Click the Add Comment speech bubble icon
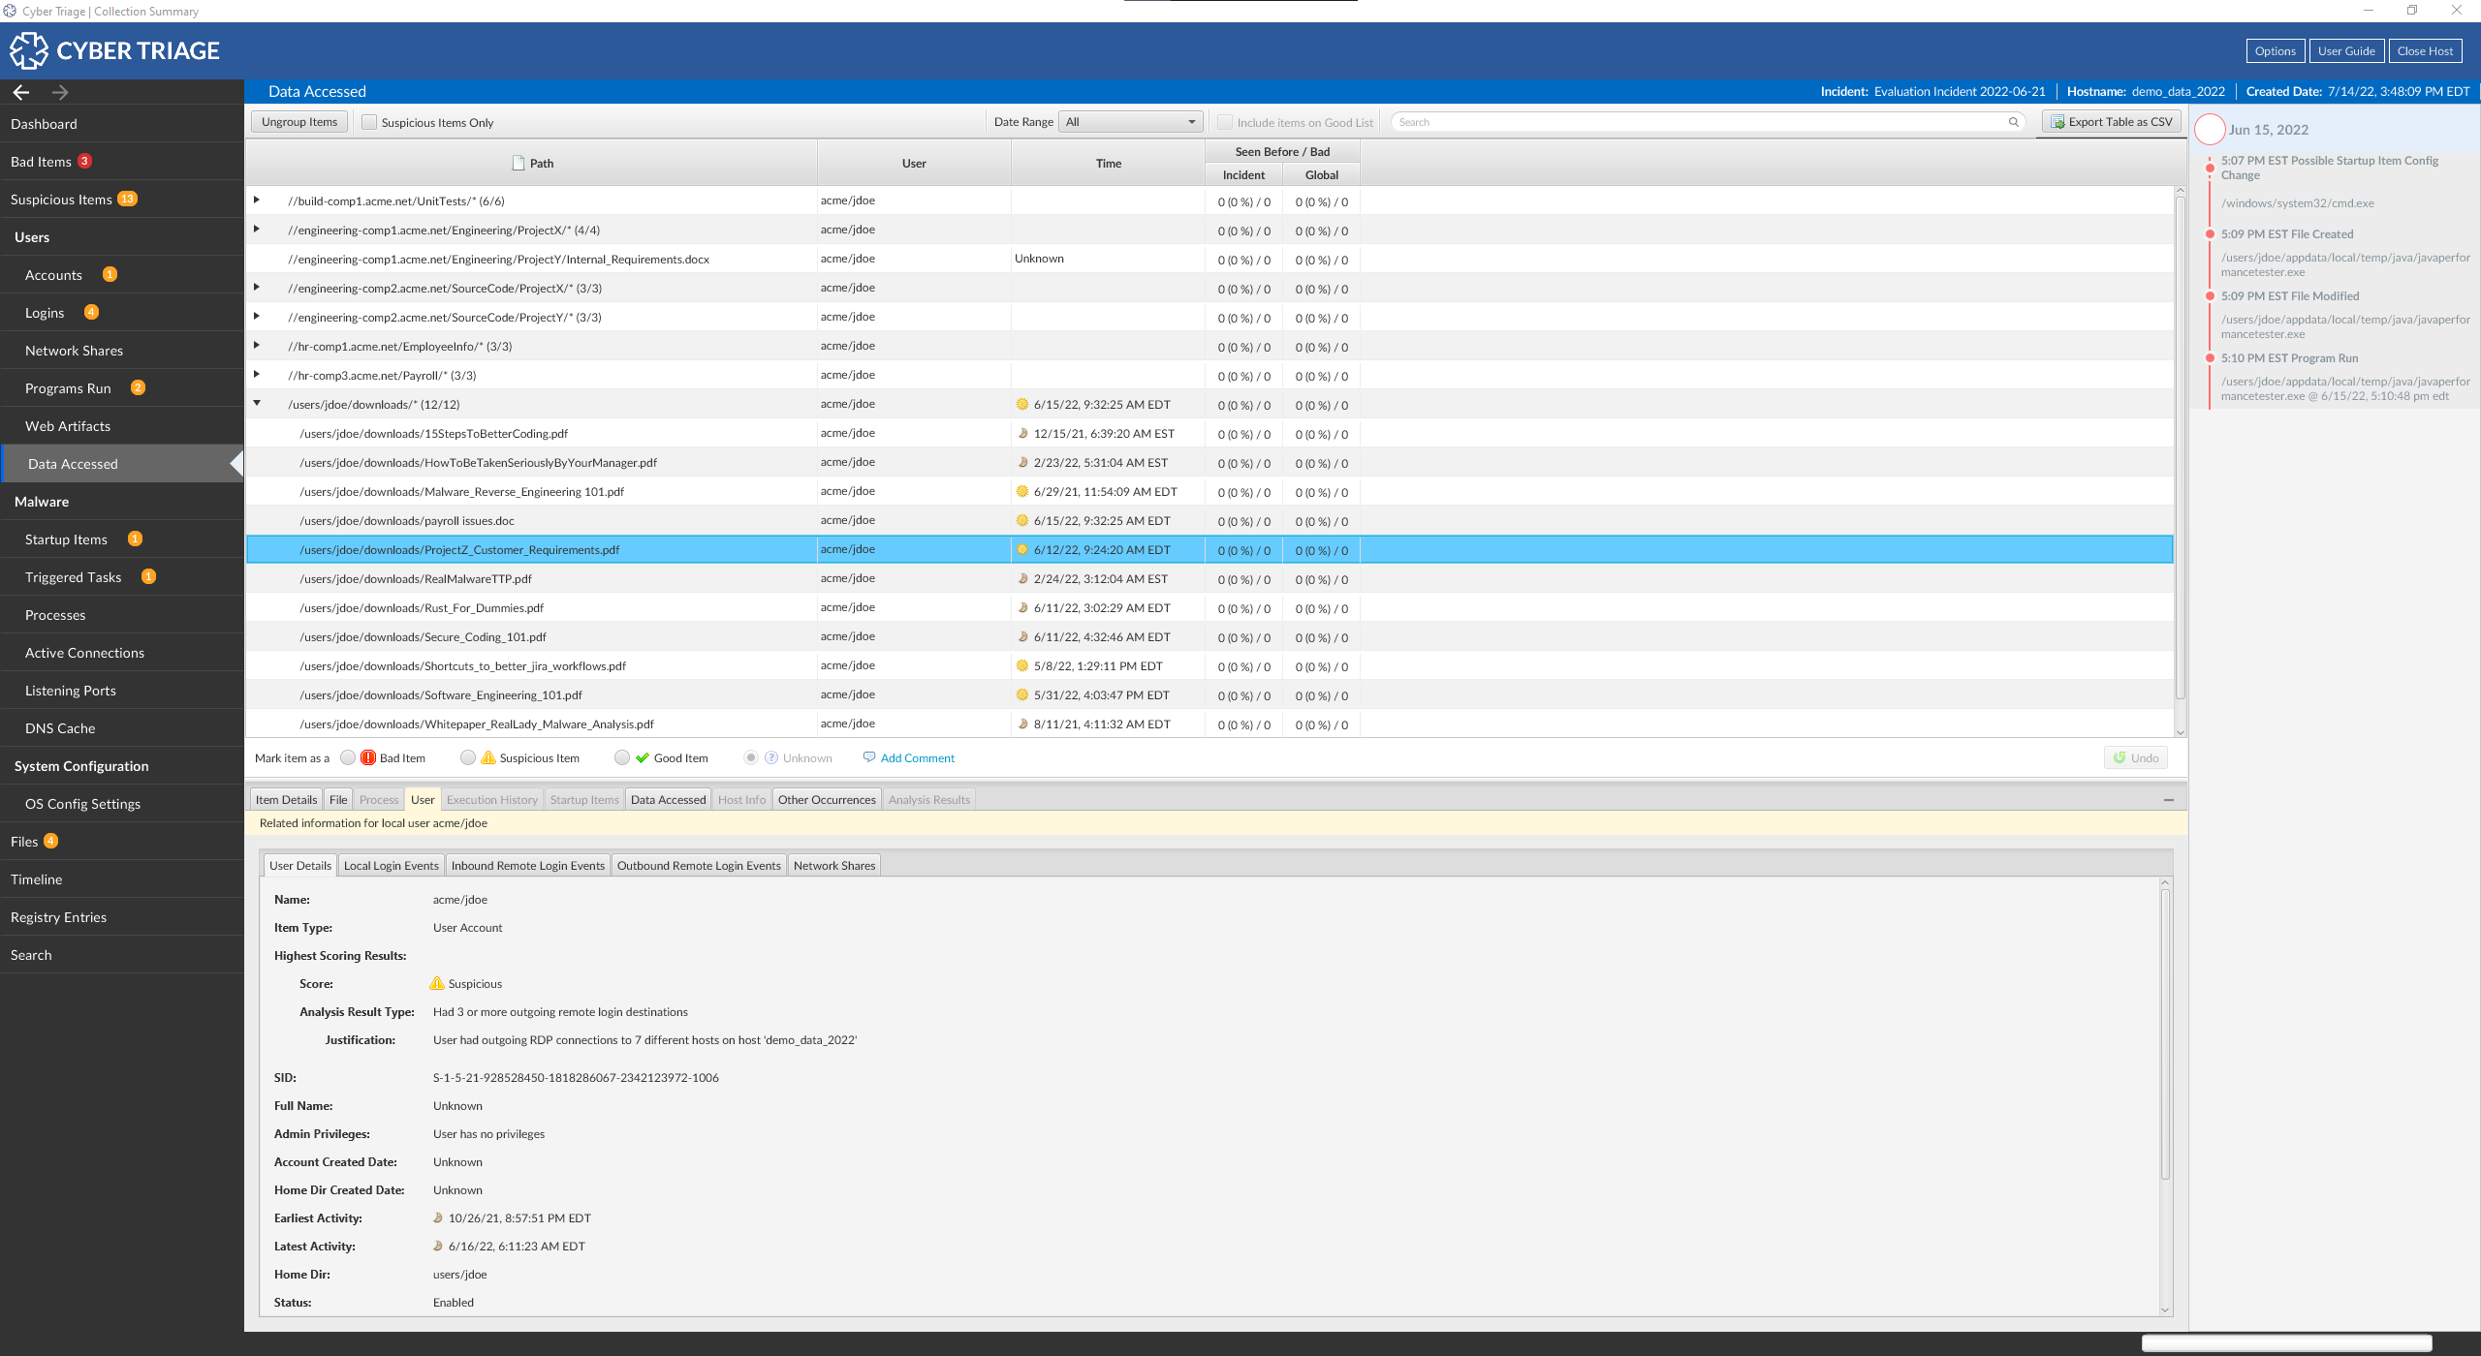 (868, 757)
